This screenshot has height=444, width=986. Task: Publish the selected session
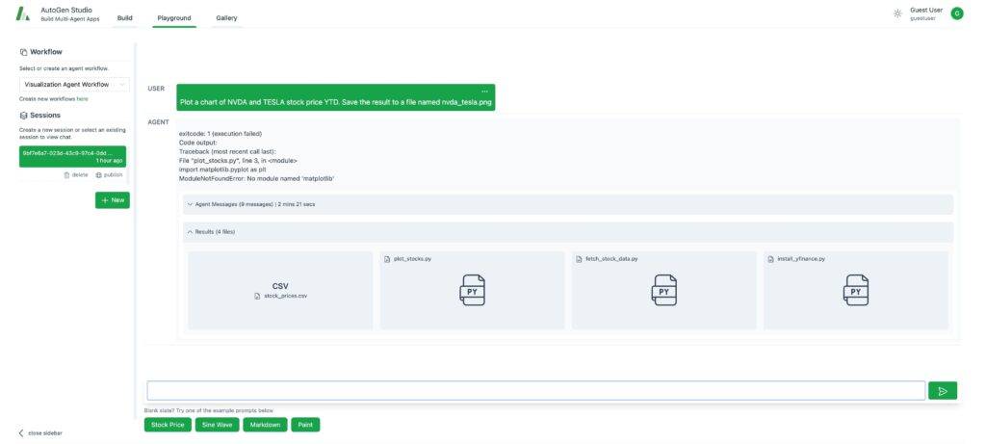point(110,175)
